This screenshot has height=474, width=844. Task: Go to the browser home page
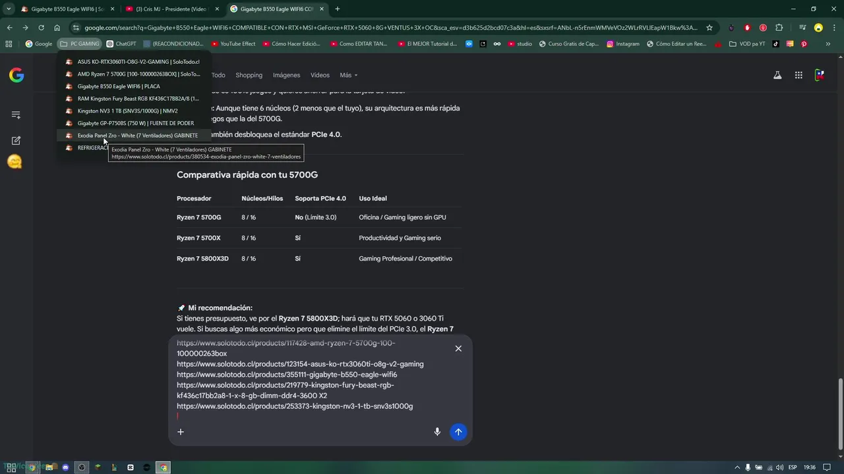(57, 28)
